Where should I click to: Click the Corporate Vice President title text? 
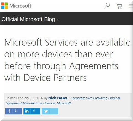(x=89, y=98)
